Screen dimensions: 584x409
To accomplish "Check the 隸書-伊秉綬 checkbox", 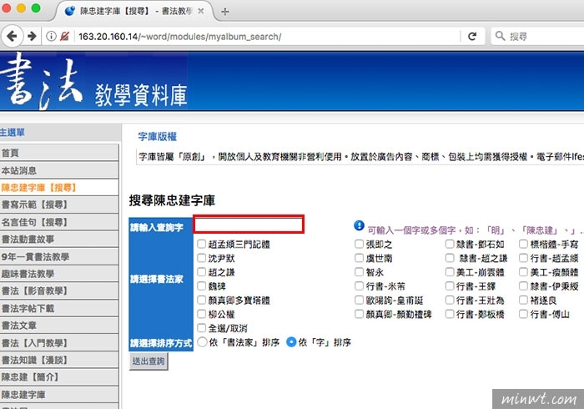I will coord(523,286).
